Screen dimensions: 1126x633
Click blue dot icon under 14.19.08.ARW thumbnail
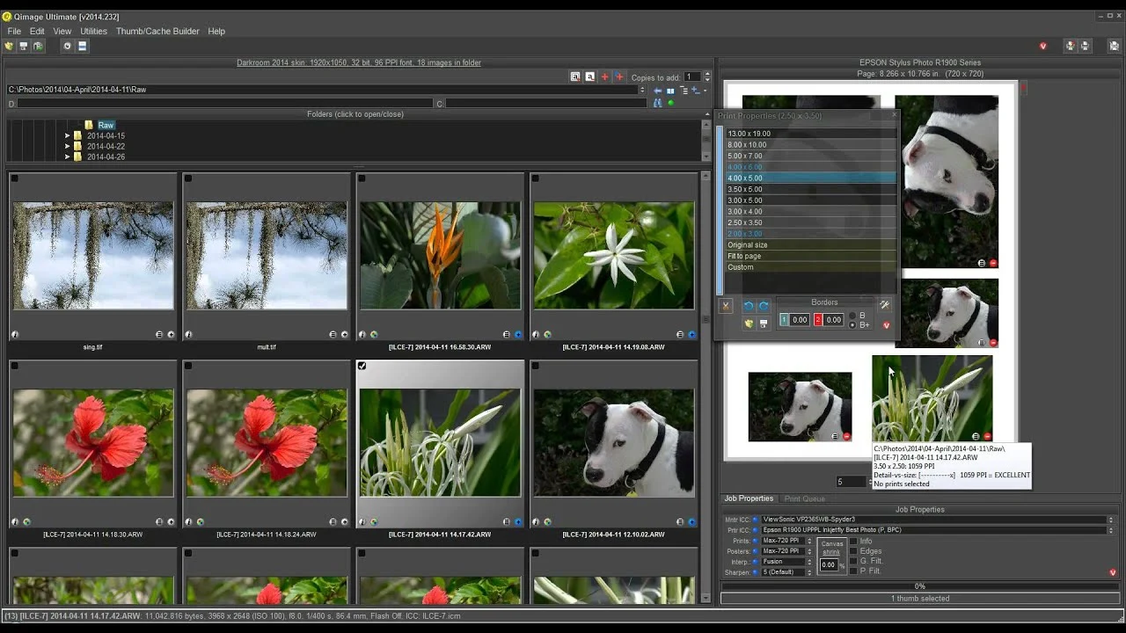(691, 334)
